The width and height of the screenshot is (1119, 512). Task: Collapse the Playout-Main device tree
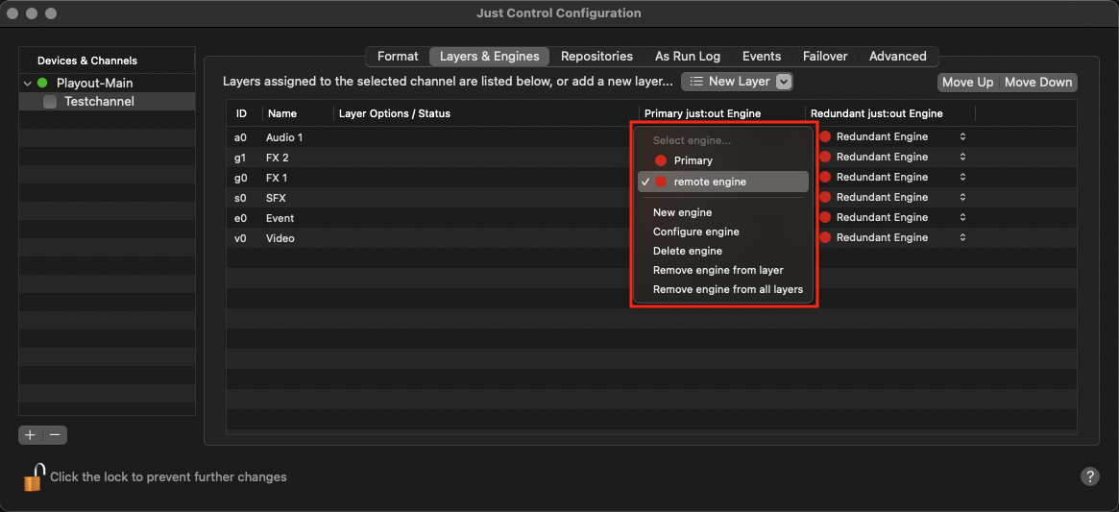(27, 83)
